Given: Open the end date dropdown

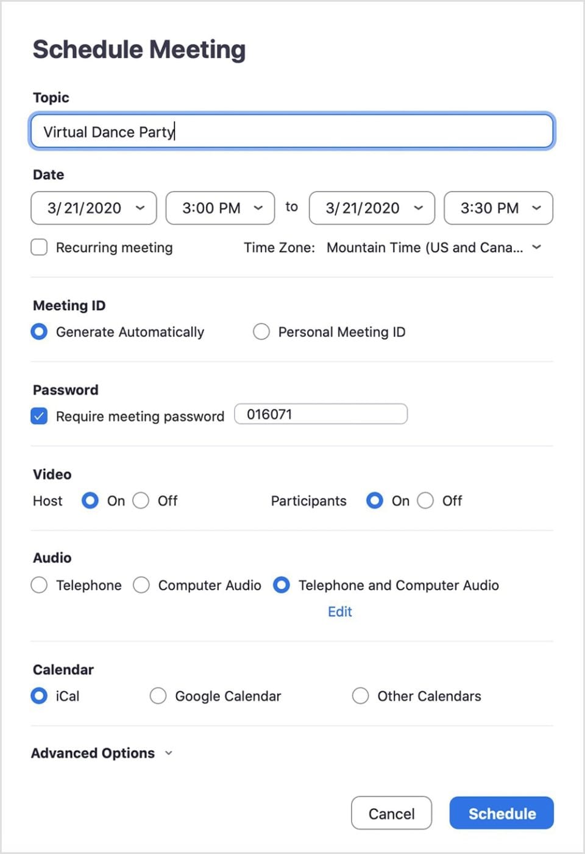Looking at the screenshot, I should click(x=372, y=208).
